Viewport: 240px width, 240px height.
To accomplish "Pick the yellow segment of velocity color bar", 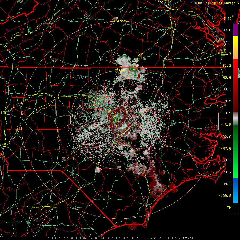I will 235,41.
